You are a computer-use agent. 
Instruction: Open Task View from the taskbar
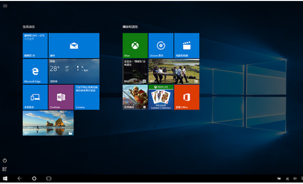click(x=49, y=179)
